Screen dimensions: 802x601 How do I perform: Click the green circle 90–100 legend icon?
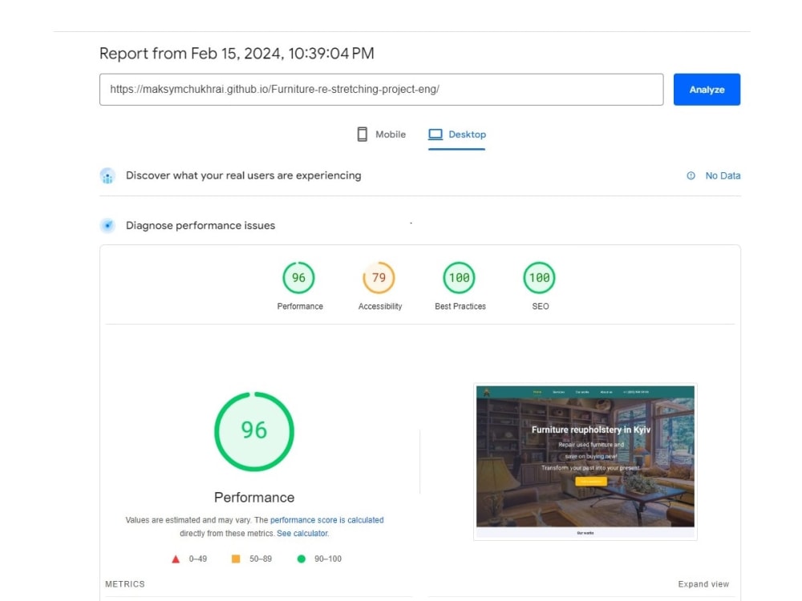pos(302,559)
